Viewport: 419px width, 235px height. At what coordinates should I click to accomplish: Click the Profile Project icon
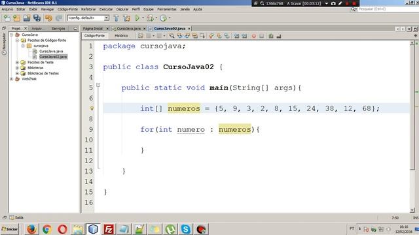[x=163, y=18]
